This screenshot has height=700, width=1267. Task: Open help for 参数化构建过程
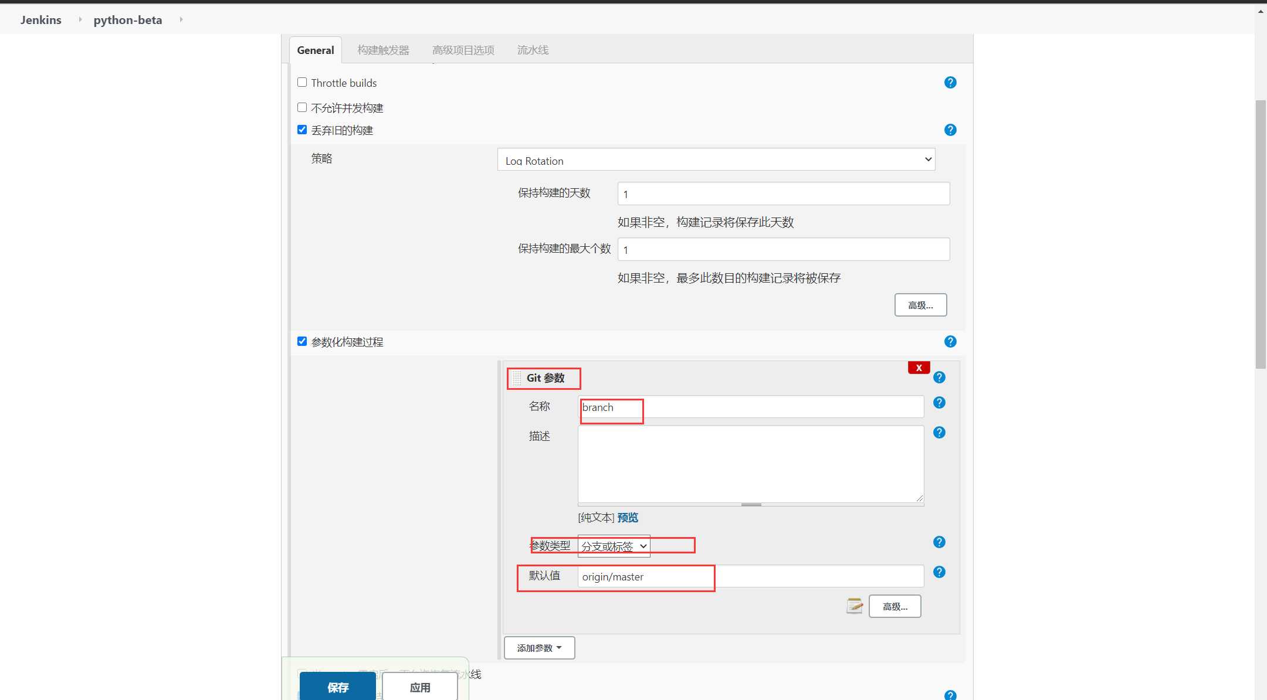950,342
